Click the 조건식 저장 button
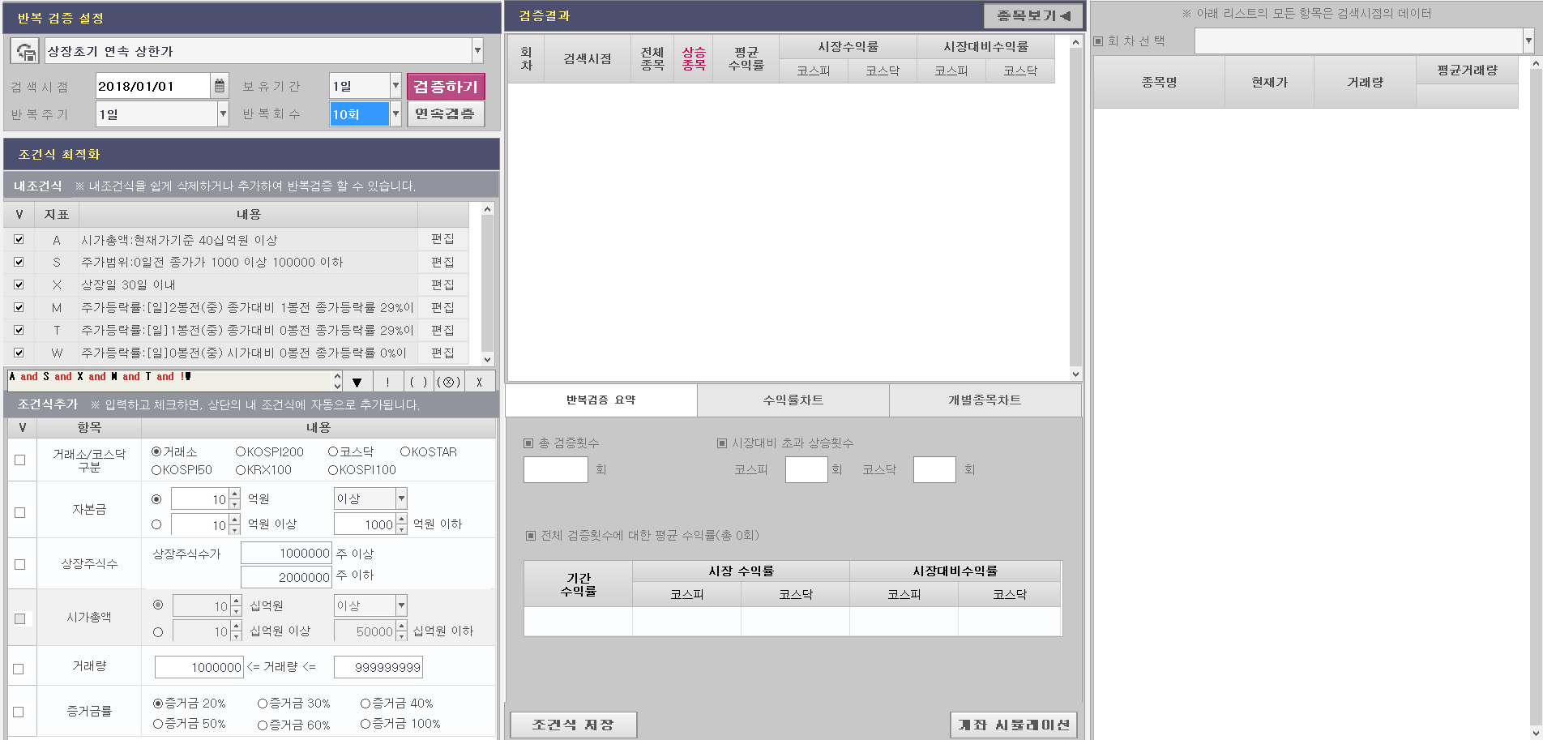 pos(573,725)
